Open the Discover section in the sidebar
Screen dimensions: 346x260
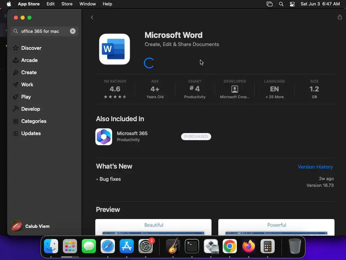coord(31,48)
